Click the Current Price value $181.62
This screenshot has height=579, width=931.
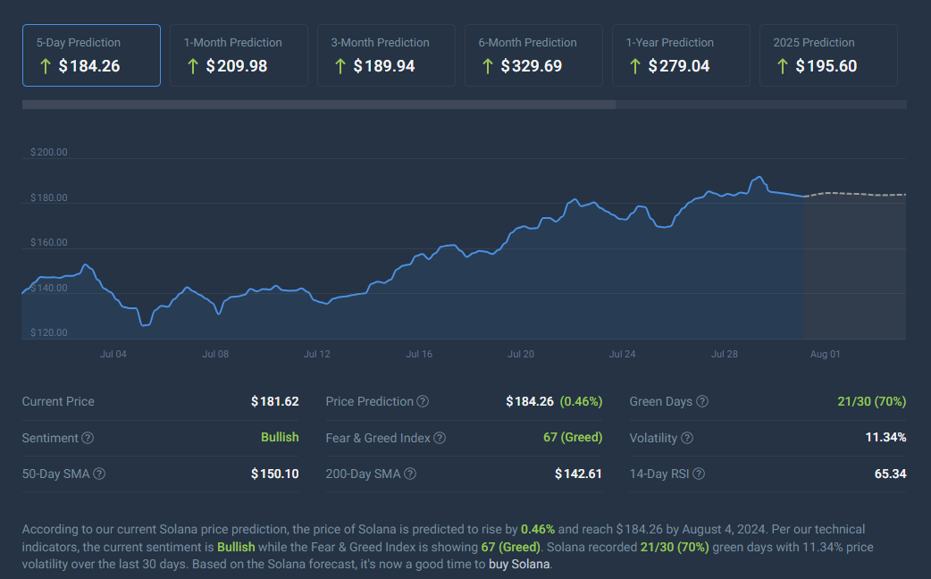tap(275, 401)
